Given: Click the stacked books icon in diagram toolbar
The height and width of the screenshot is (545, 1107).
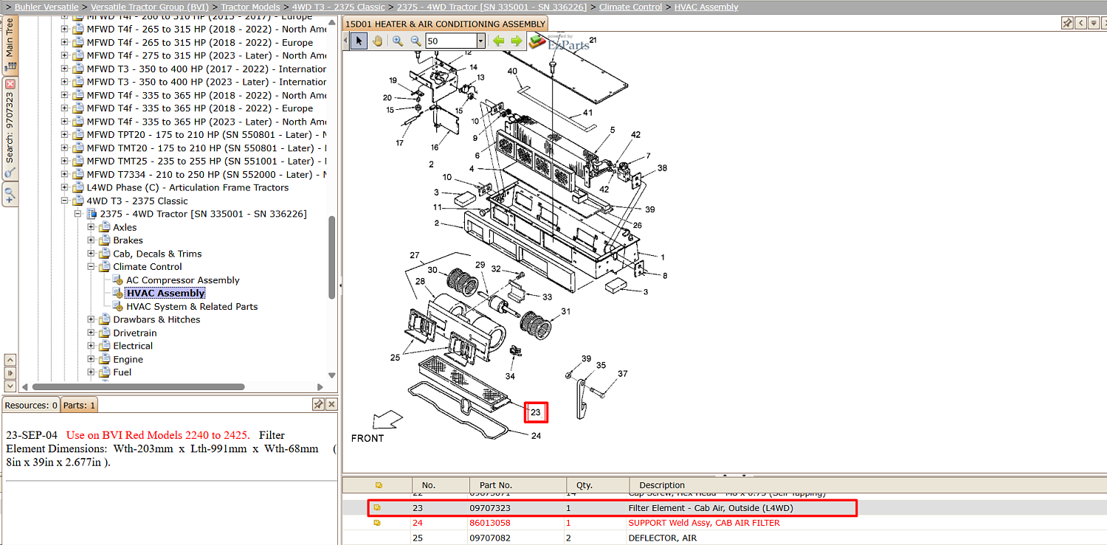Looking at the screenshot, I should pos(537,42).
